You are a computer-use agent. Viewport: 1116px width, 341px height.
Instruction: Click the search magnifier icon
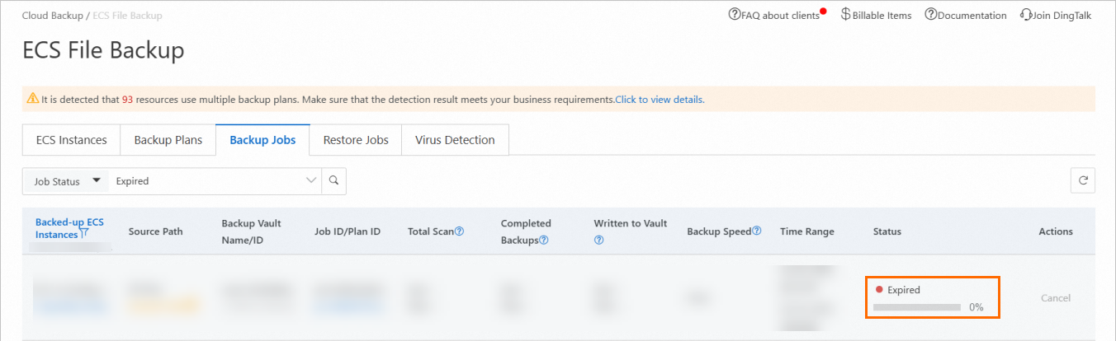click(x=333, y=180)
